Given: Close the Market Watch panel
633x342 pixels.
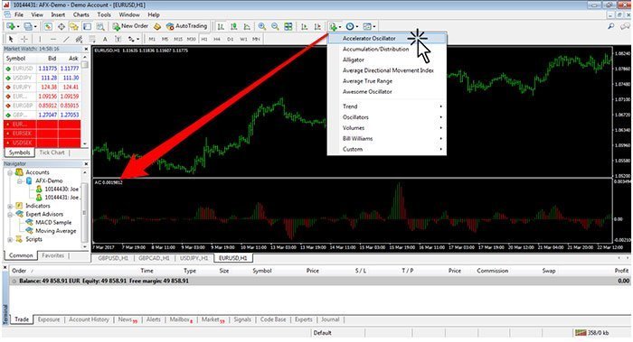Looking at the screenshot, I should (86, 49).
